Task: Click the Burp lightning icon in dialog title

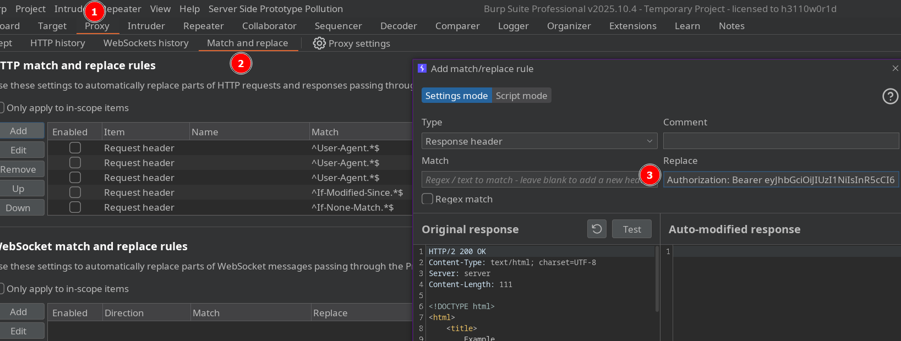Action: 422,68
